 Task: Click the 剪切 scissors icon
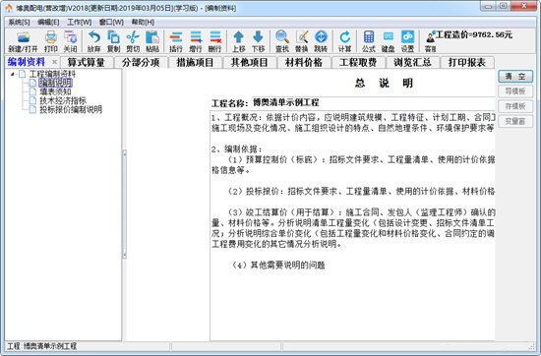[133, 37]
